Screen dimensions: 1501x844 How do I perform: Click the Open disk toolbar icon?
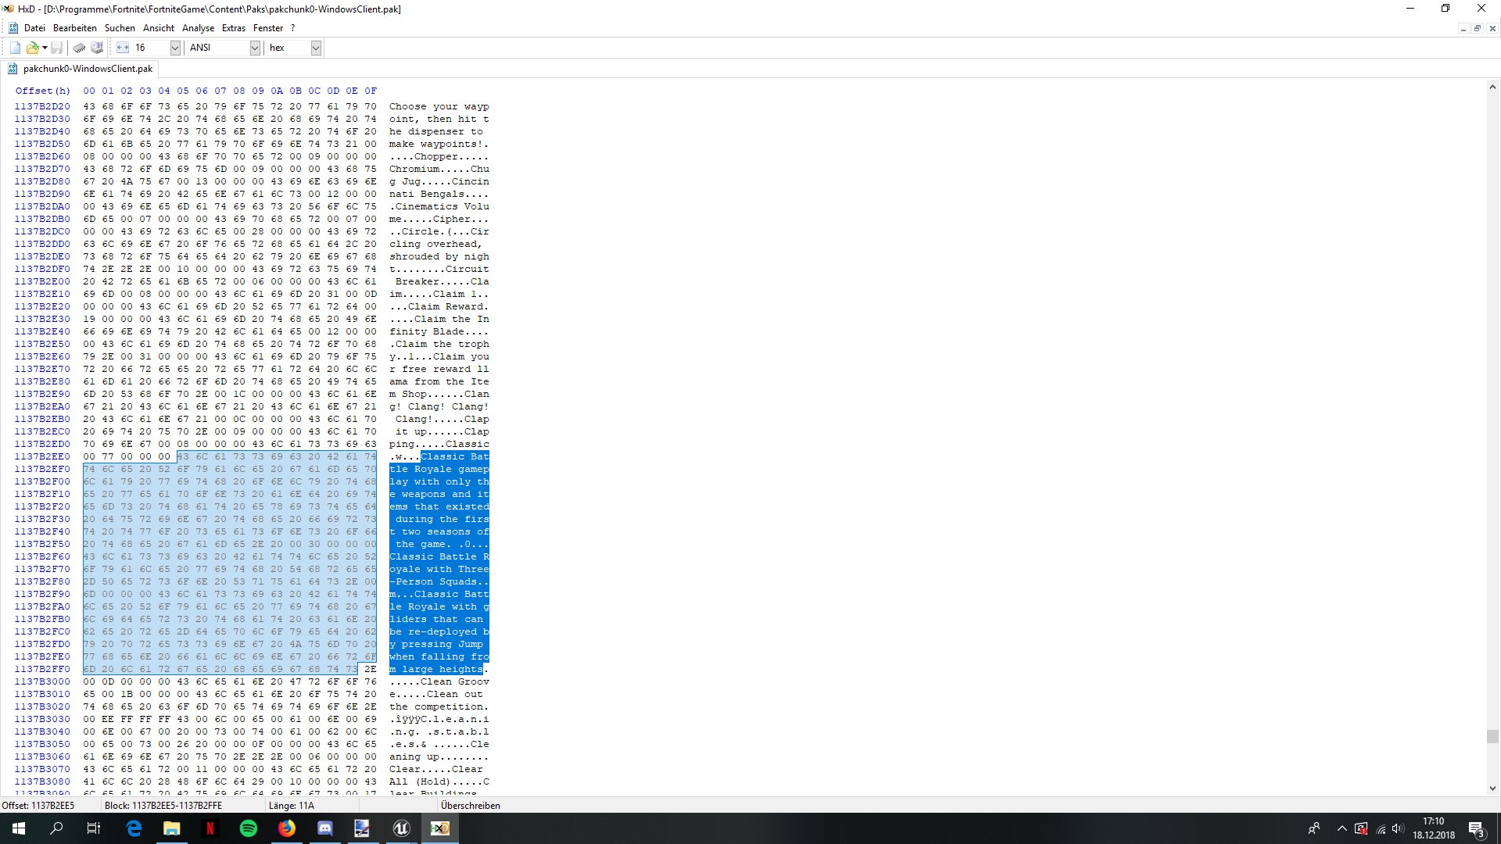click(x=97, y=48)
